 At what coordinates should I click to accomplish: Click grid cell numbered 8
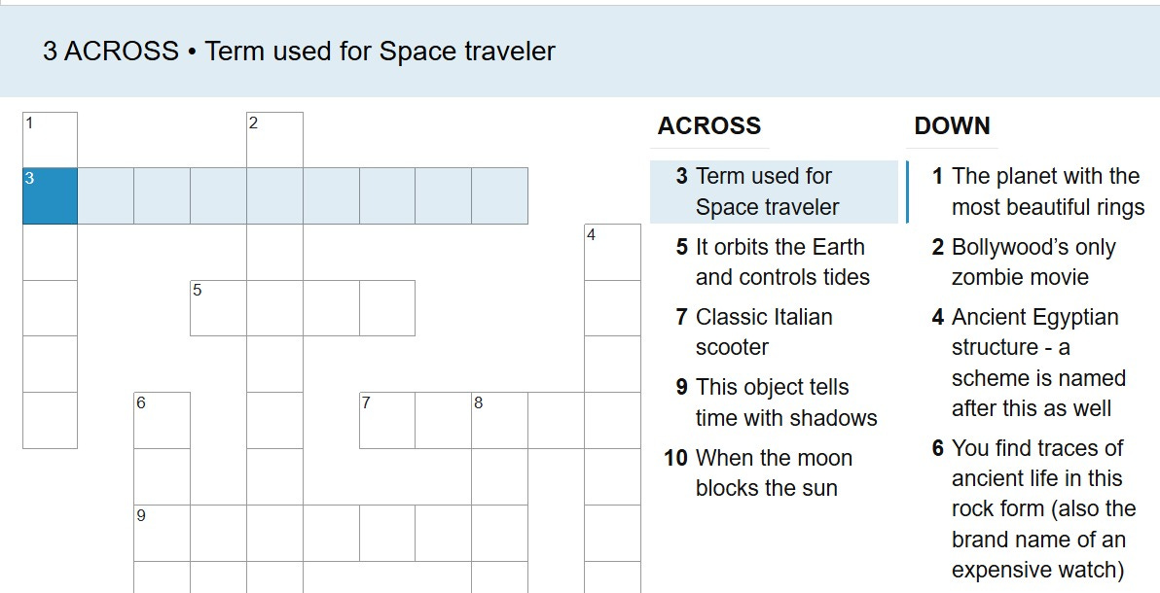tap(499, 421)
